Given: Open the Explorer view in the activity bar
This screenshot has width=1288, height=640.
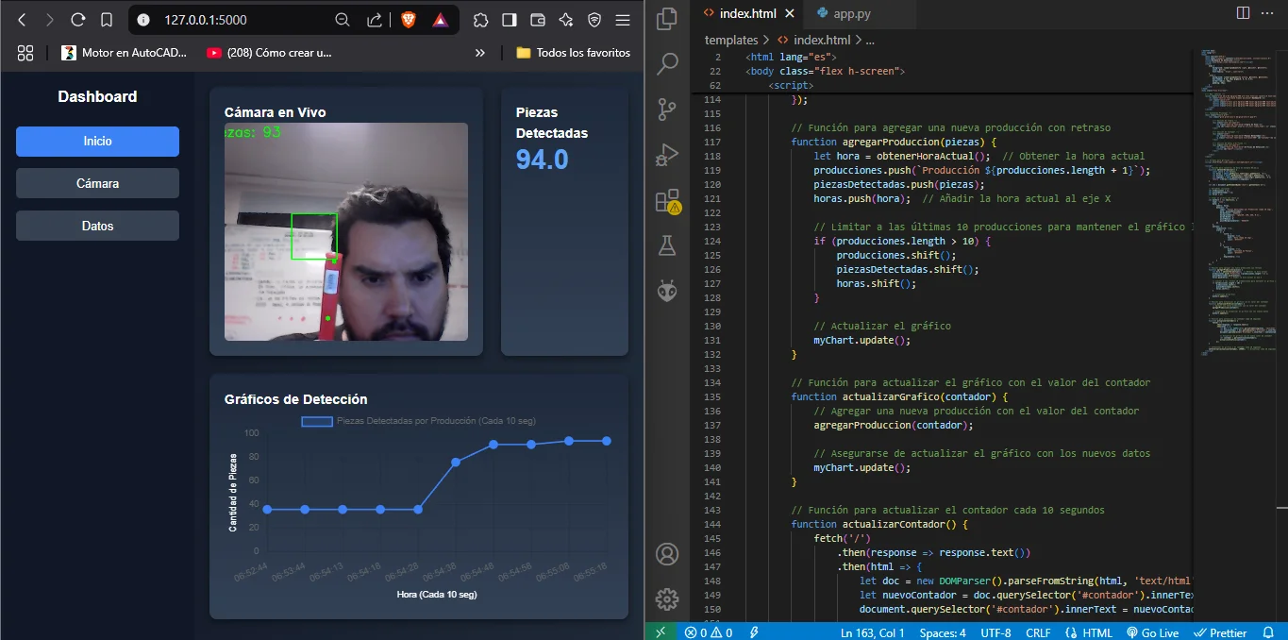Looking at the screenshot, I should click(x=667, y=18).
